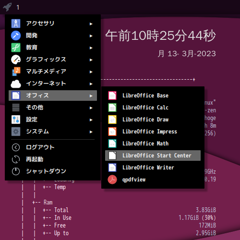The image size is (240, 240).
Task: Click the green DNA icon beside 教育
Action: [x=16, y=48]
